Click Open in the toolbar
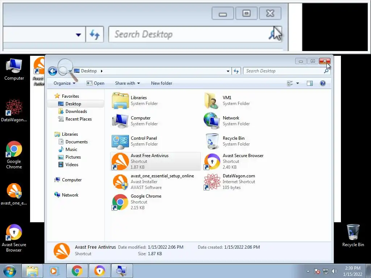Screen dimensions: 371x278 coord(96,83)
